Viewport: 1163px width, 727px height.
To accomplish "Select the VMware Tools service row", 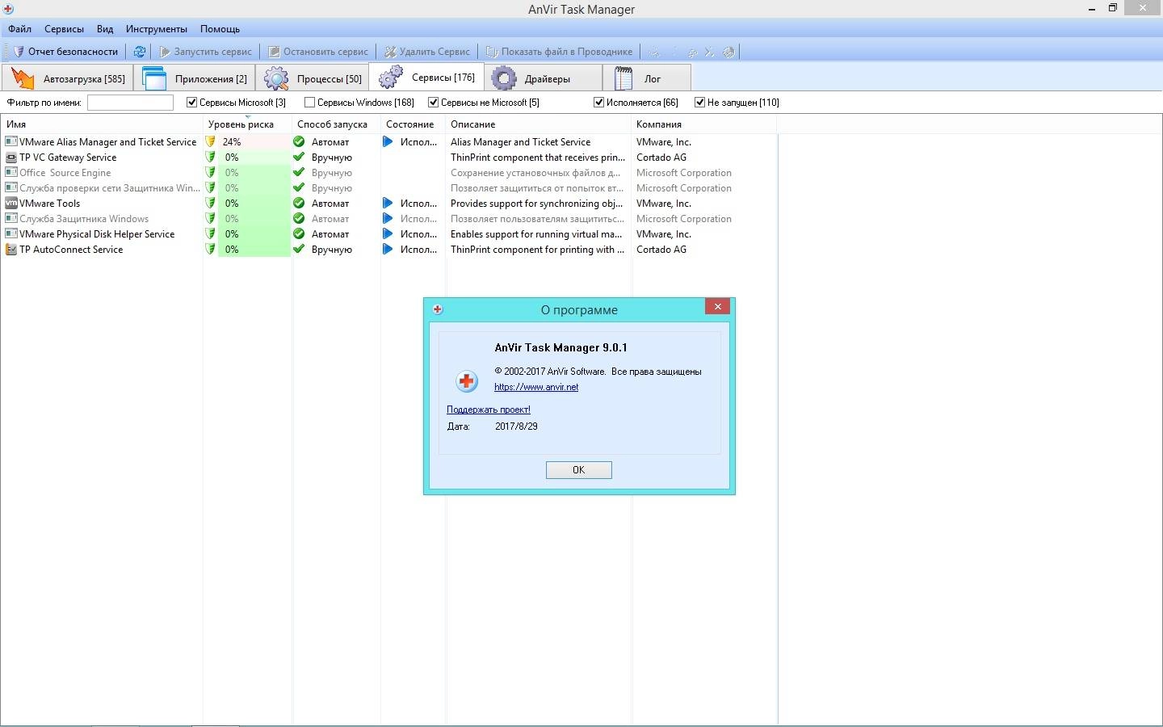I will click(388, 204).
